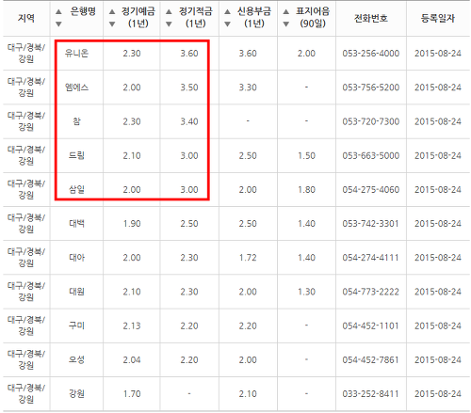Click 참 정기적금 rate 3.40

[x=189, y=121]
